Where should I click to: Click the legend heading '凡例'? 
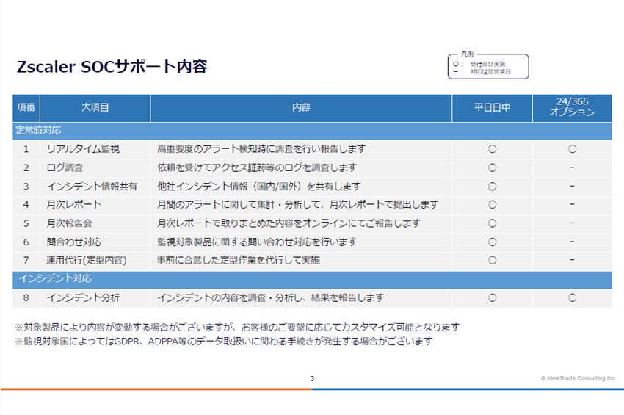467,54
